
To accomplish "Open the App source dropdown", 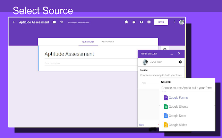I will coord(150,83).
